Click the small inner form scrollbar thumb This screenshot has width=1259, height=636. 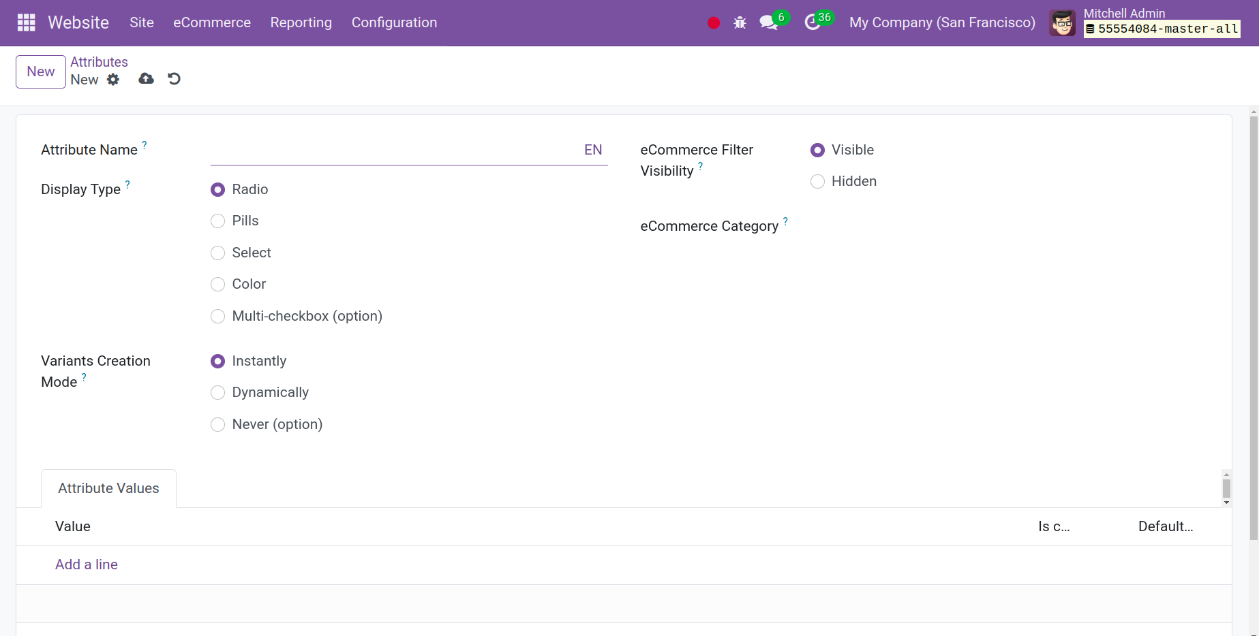pos(1226,488)
